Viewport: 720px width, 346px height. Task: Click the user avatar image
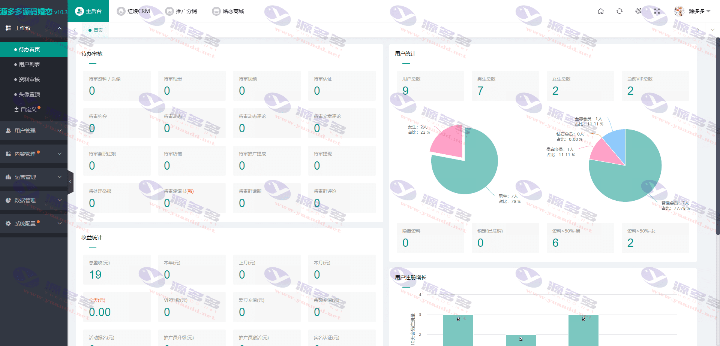point(679,11)
